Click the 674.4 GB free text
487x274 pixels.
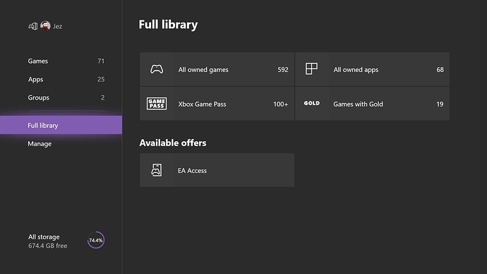tap(47, 246)
